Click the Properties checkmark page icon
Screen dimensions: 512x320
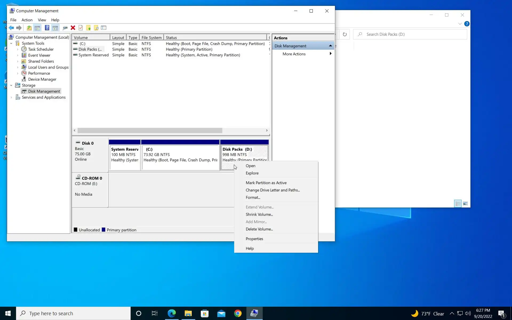(81, 28)
